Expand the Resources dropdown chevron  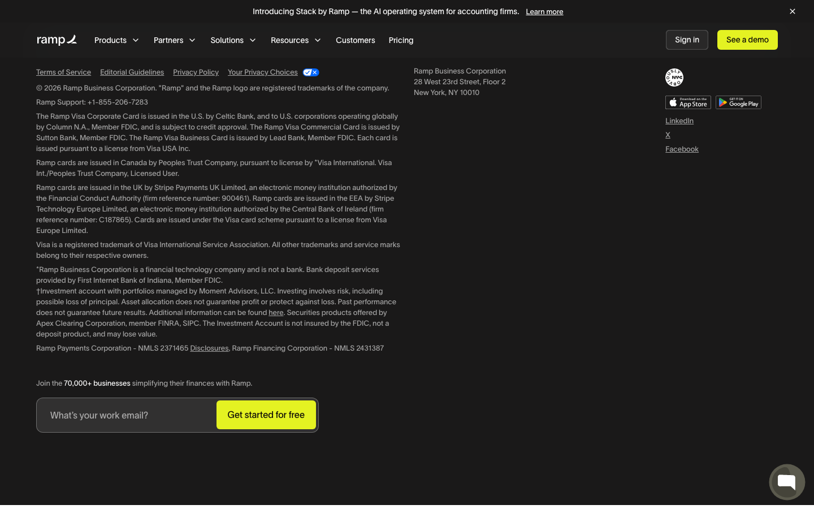318,40
